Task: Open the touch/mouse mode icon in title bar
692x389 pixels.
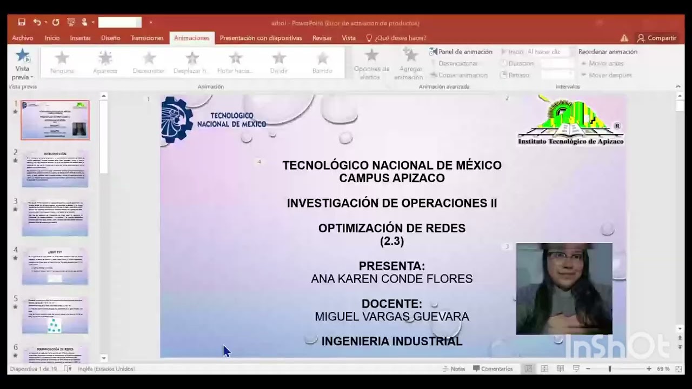Action: (84, 22)
